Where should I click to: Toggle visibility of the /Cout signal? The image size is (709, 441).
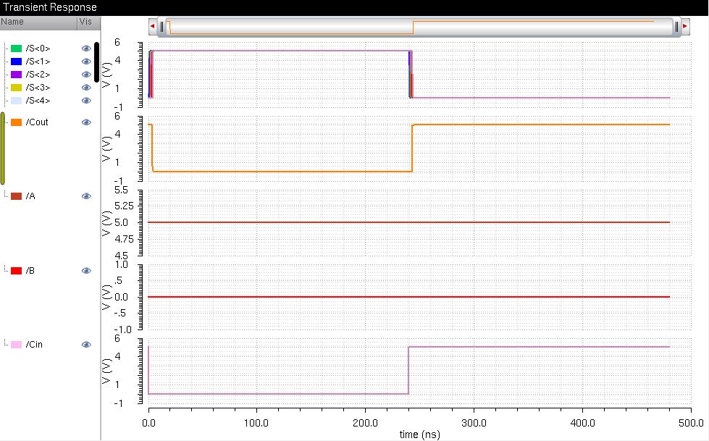click(x=86, y=122)
